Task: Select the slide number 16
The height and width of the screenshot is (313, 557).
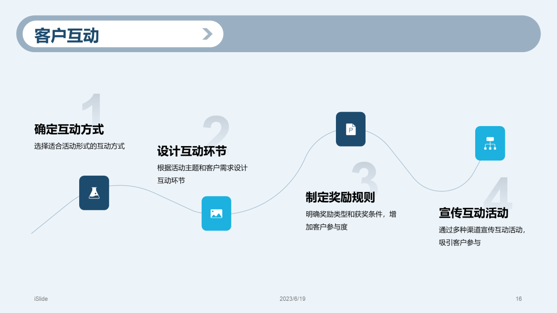Action: [x=519, y=299]
